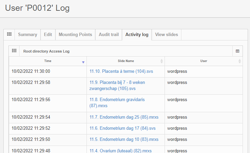The image size is (250, 153).
Task: Sort by Time column arrow
Action: click(83, 62)
